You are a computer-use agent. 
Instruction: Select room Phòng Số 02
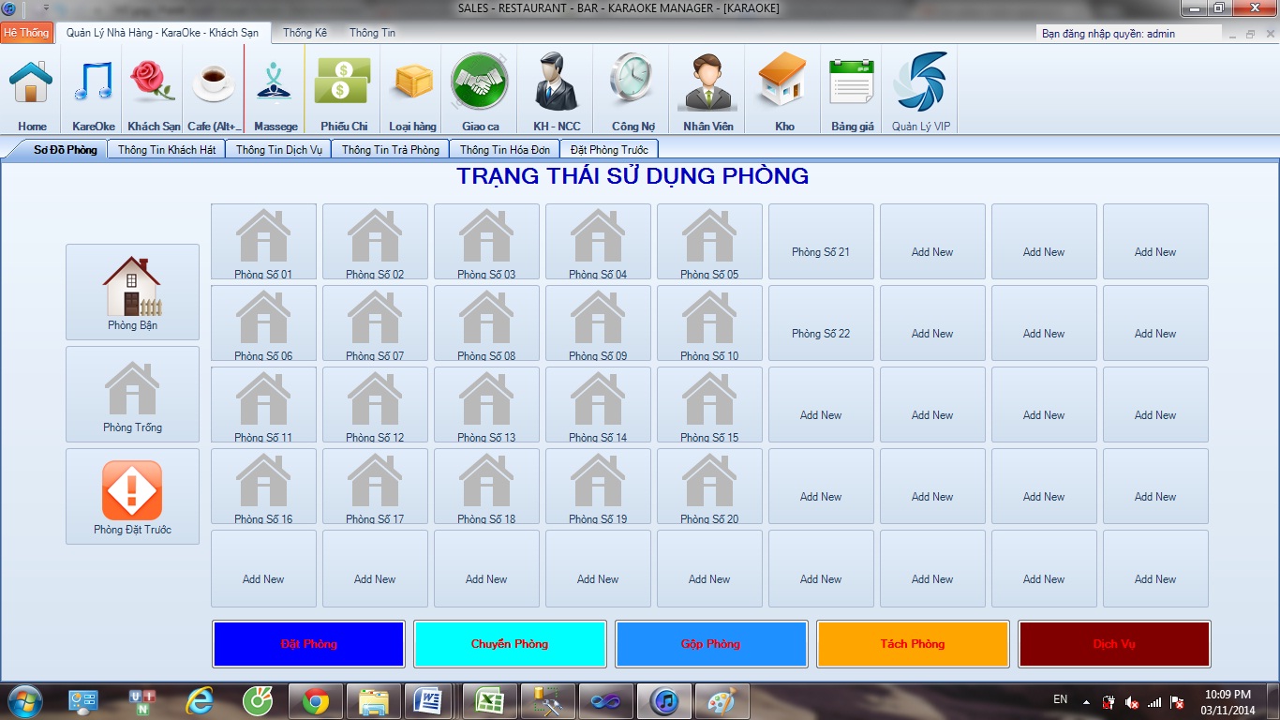pos(375,242)
